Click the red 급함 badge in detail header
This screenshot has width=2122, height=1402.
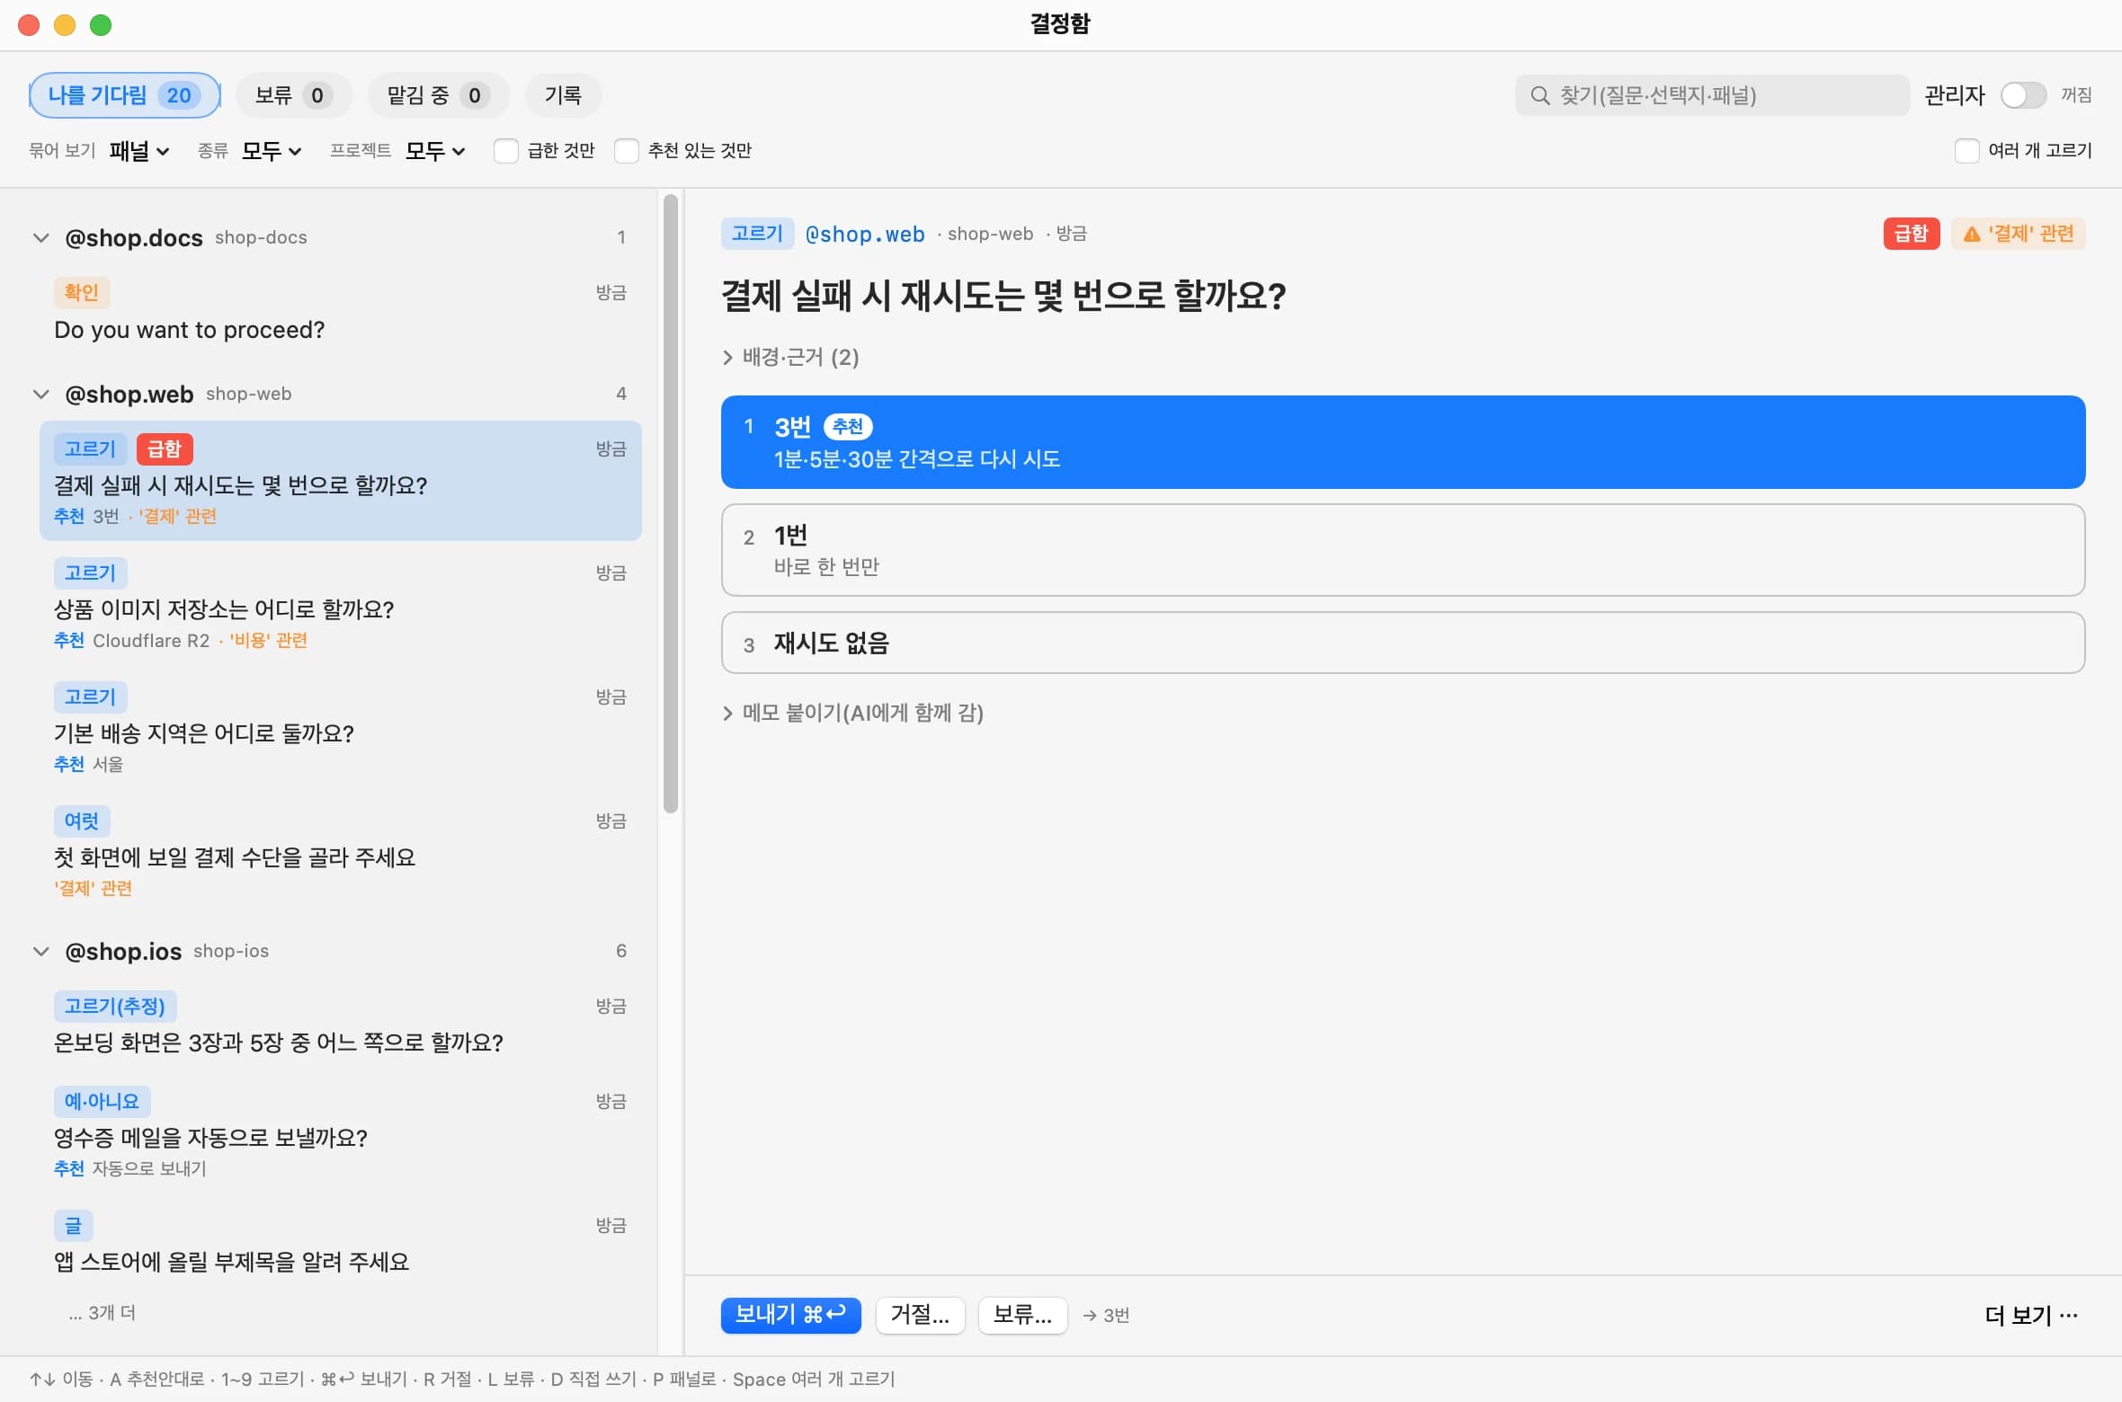tap(1912, 234)
